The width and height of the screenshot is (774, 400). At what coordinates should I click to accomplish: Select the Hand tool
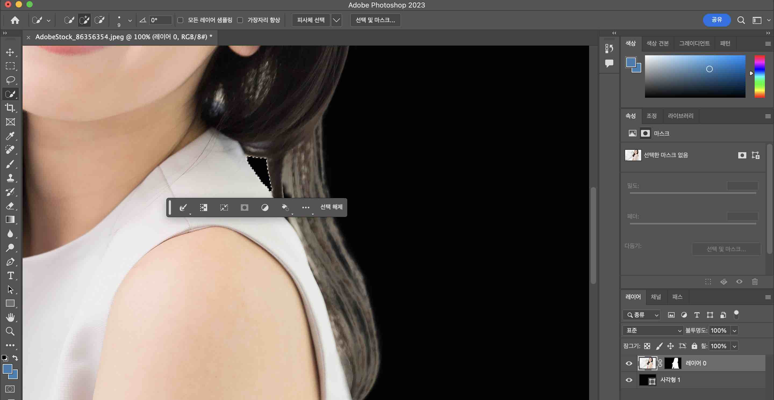[10, 317]
